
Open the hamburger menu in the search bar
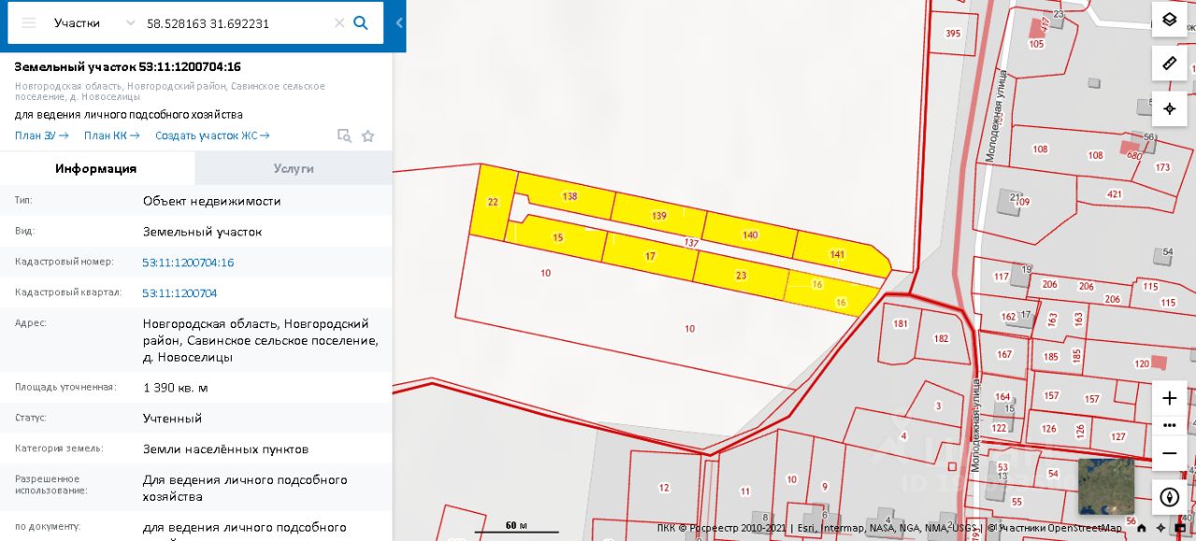pyautogui.click(x=29, y=23)
